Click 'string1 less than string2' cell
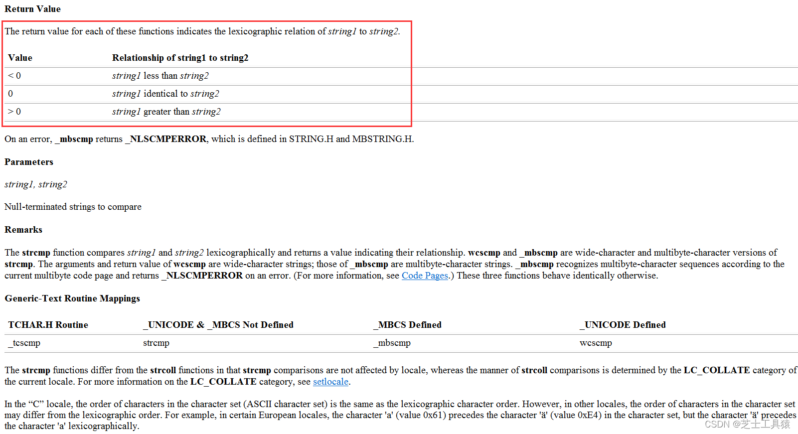The height and width of the screenshot is (434, 798). click(160, 76)
